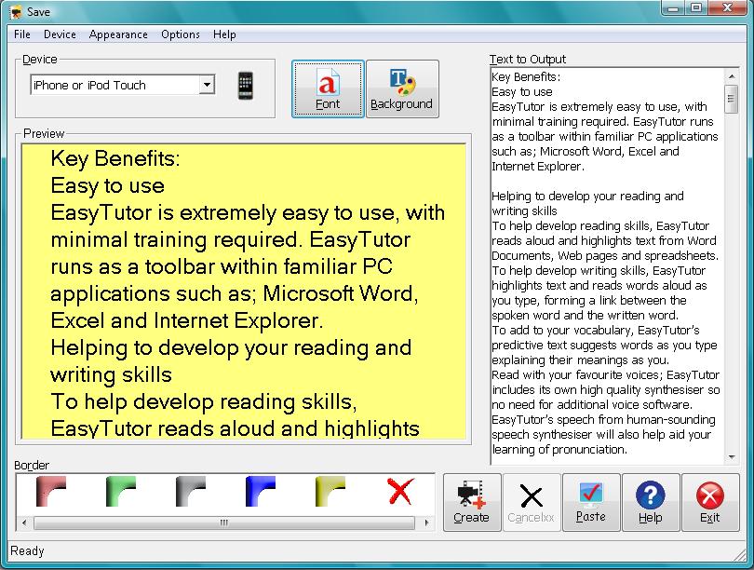Close the Save window
This screenshot has height=570, width=754.
click(728, 8)
